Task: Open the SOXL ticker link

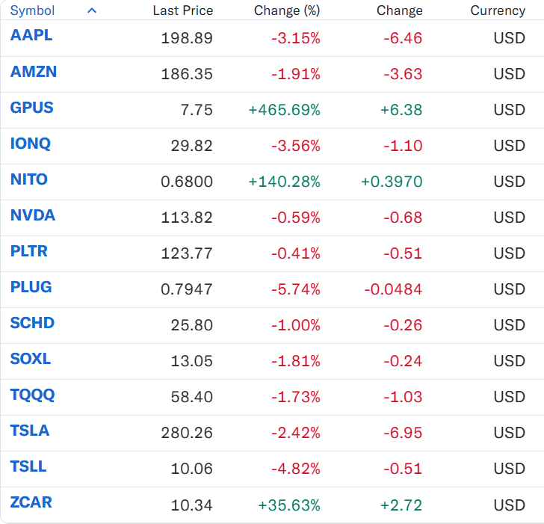Action: pyautogui.click(x=31, y=359)
